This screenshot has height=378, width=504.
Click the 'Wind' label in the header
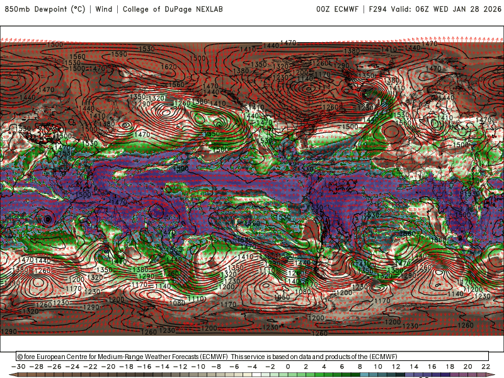pos(104,9)
